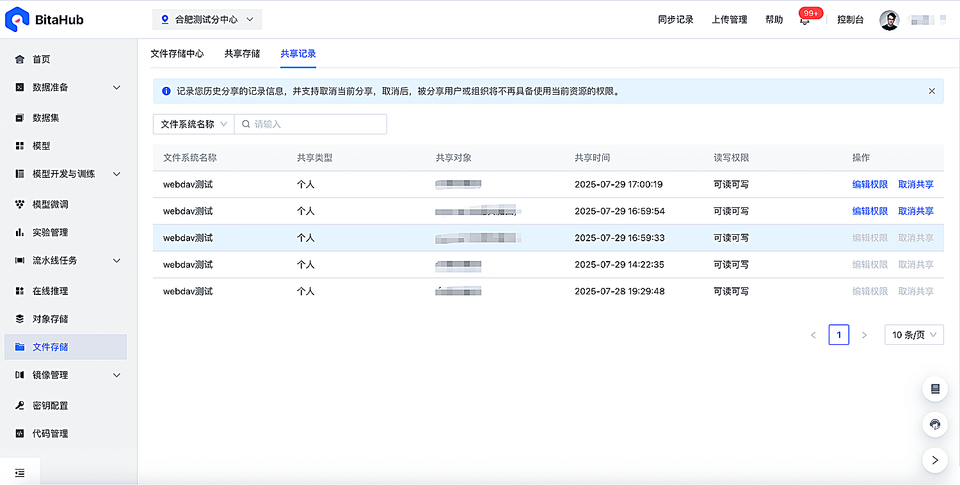
Task: Expand the 模型开发与训练 sidebar submenu
Action: pyautogui.click(x=116, y=174)
